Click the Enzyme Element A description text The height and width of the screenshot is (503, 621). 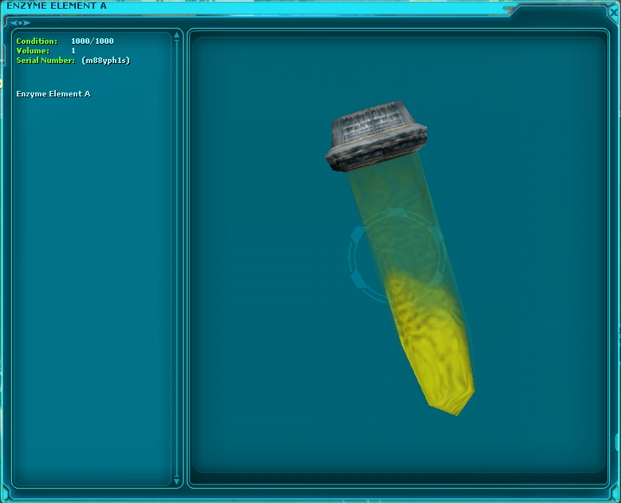(53, 94)
